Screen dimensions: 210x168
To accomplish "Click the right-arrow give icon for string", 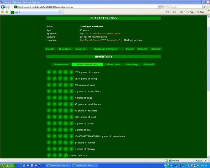I will click(x=54, y=78).
